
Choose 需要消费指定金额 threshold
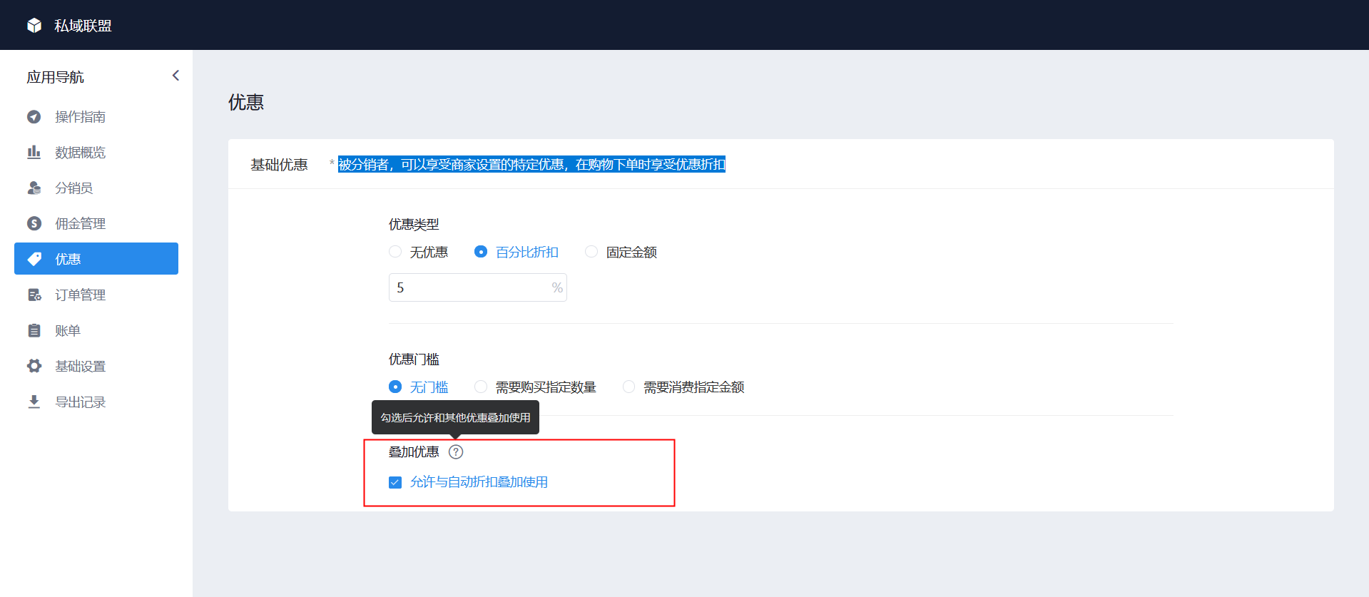[628, 387]
